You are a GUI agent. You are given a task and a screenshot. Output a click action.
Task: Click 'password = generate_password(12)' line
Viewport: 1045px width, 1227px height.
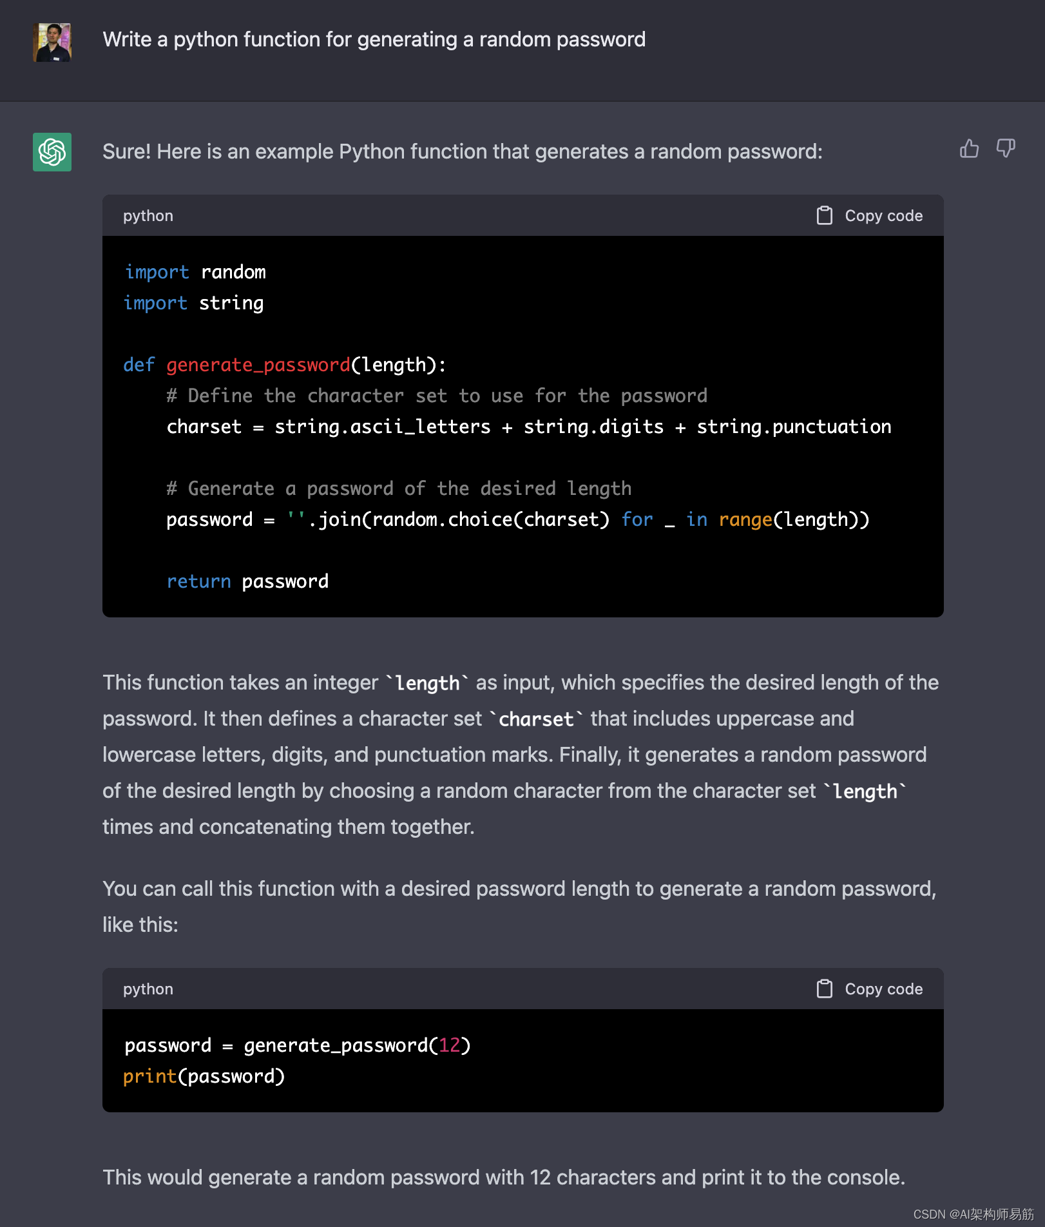click(298, 1045)
